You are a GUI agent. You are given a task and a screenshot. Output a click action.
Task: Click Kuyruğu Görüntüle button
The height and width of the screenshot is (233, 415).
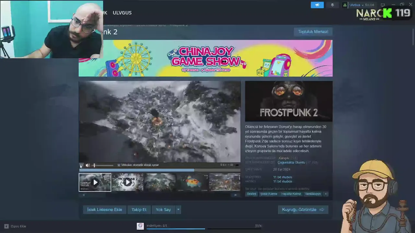[303, 210]
